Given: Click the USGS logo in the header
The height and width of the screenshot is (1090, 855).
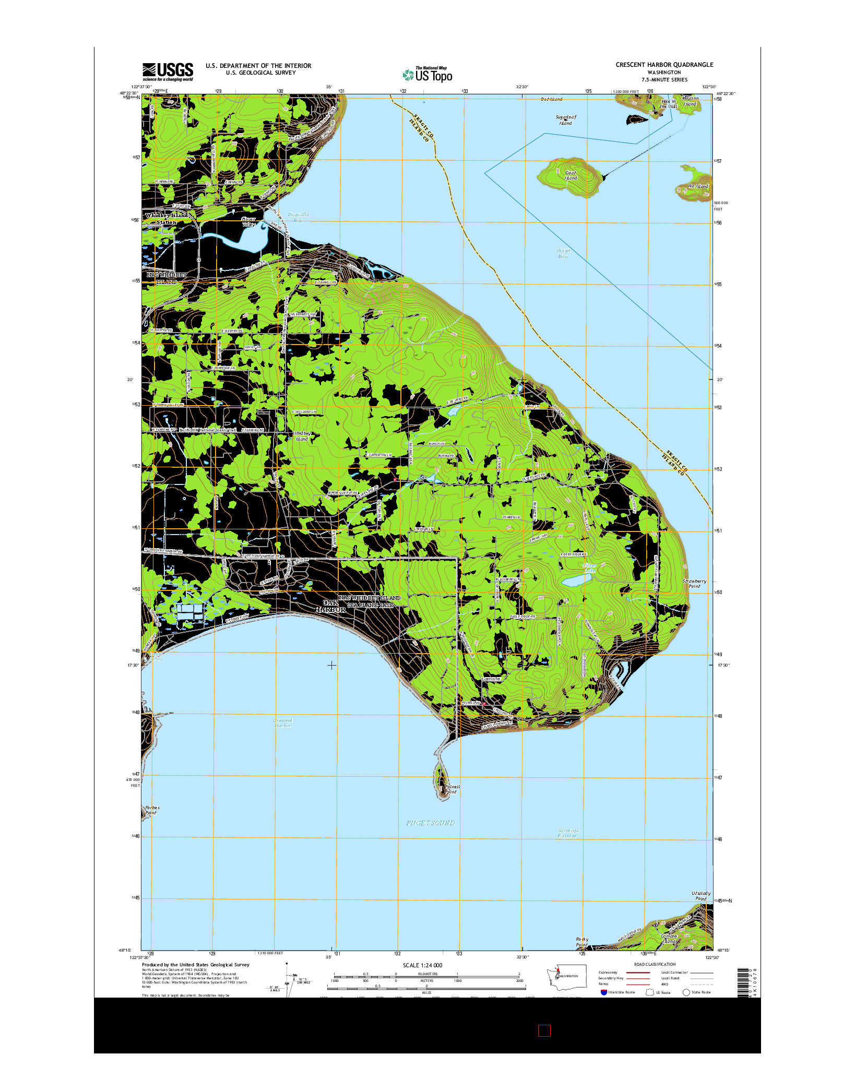Looking at the screenshot, I should click(x=168, y=72).
